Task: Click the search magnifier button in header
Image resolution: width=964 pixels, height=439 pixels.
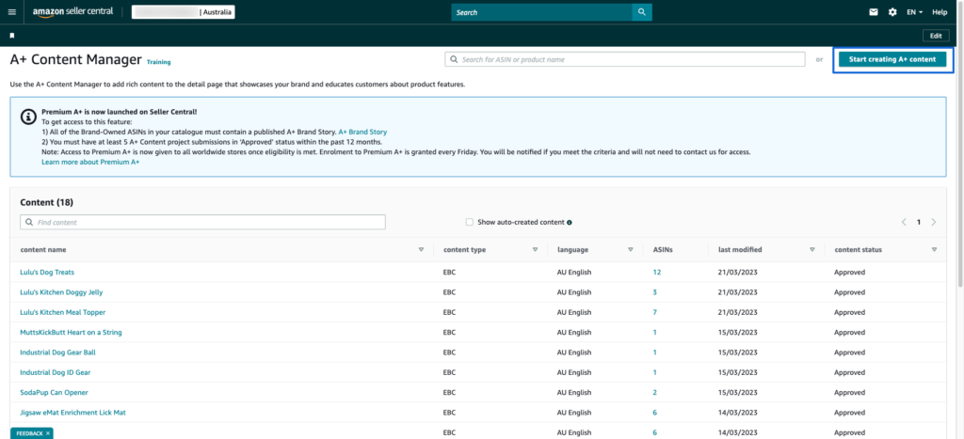Action: coord(642,12)
